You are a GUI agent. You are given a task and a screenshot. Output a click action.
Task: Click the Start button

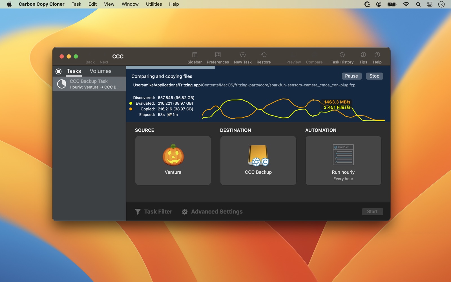(372, 211)
